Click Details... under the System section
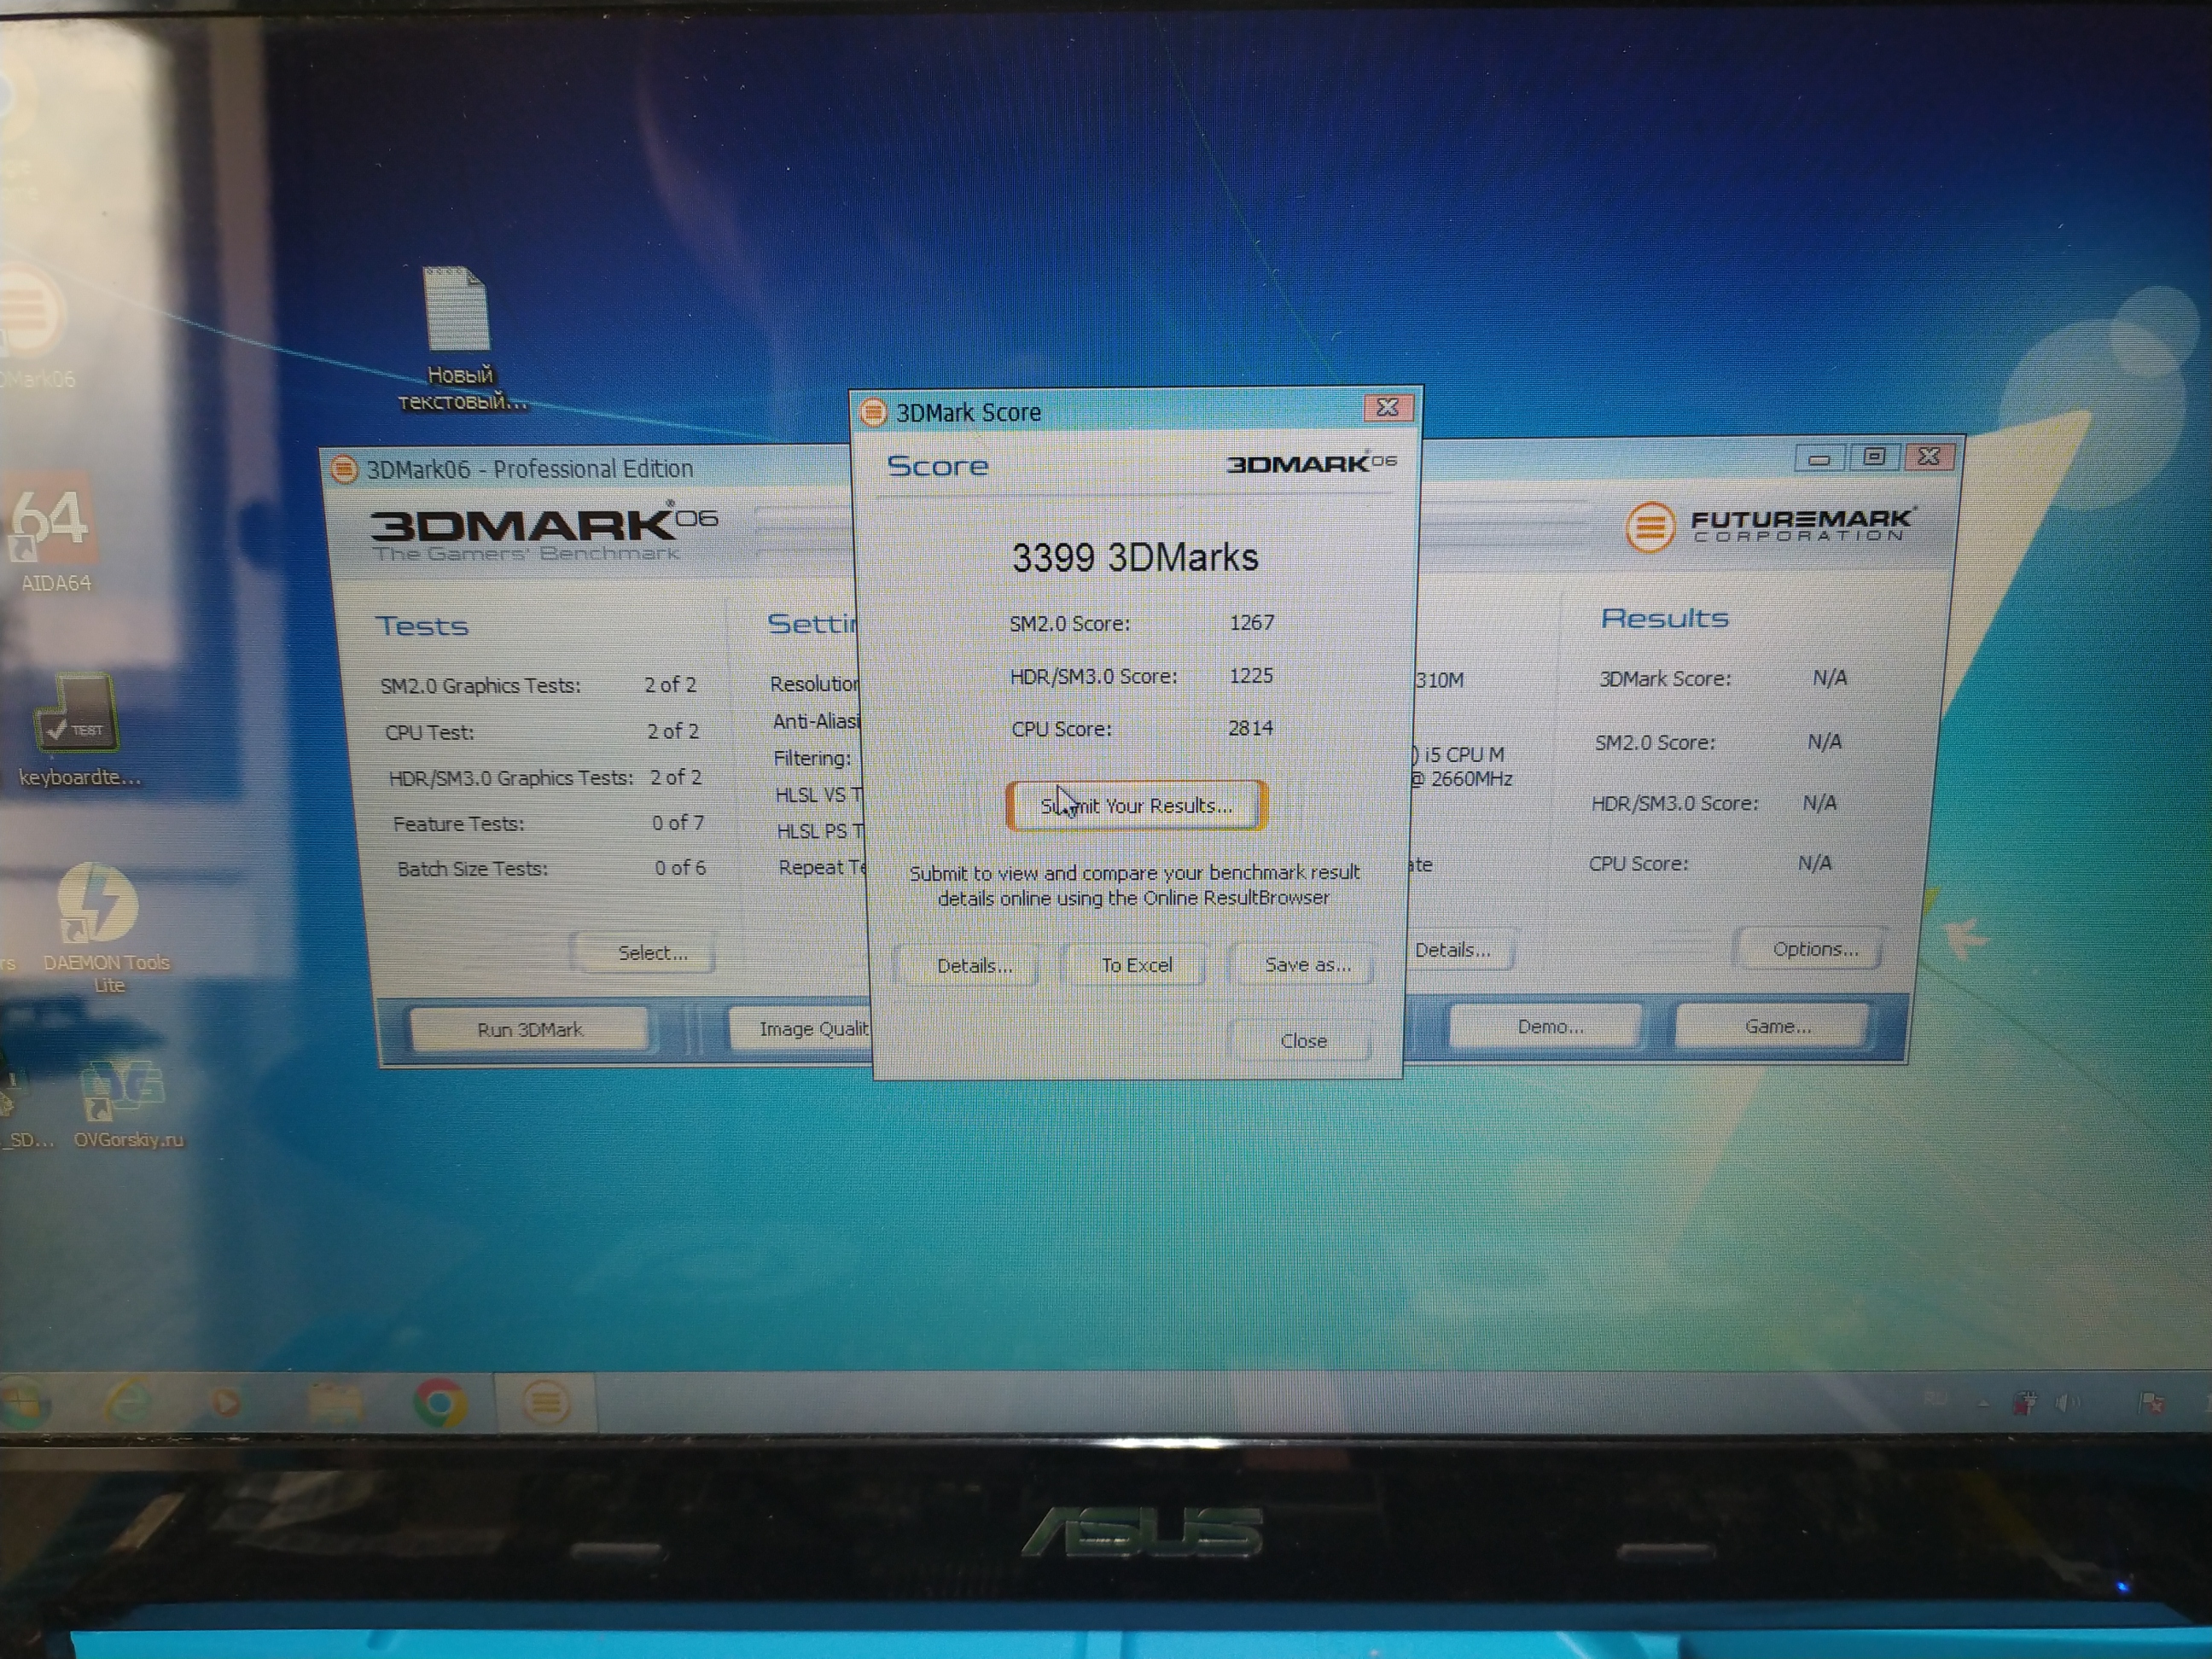Image resolution: width=2212 pixels, height=1659 pixels. (x=1457, y=950)
